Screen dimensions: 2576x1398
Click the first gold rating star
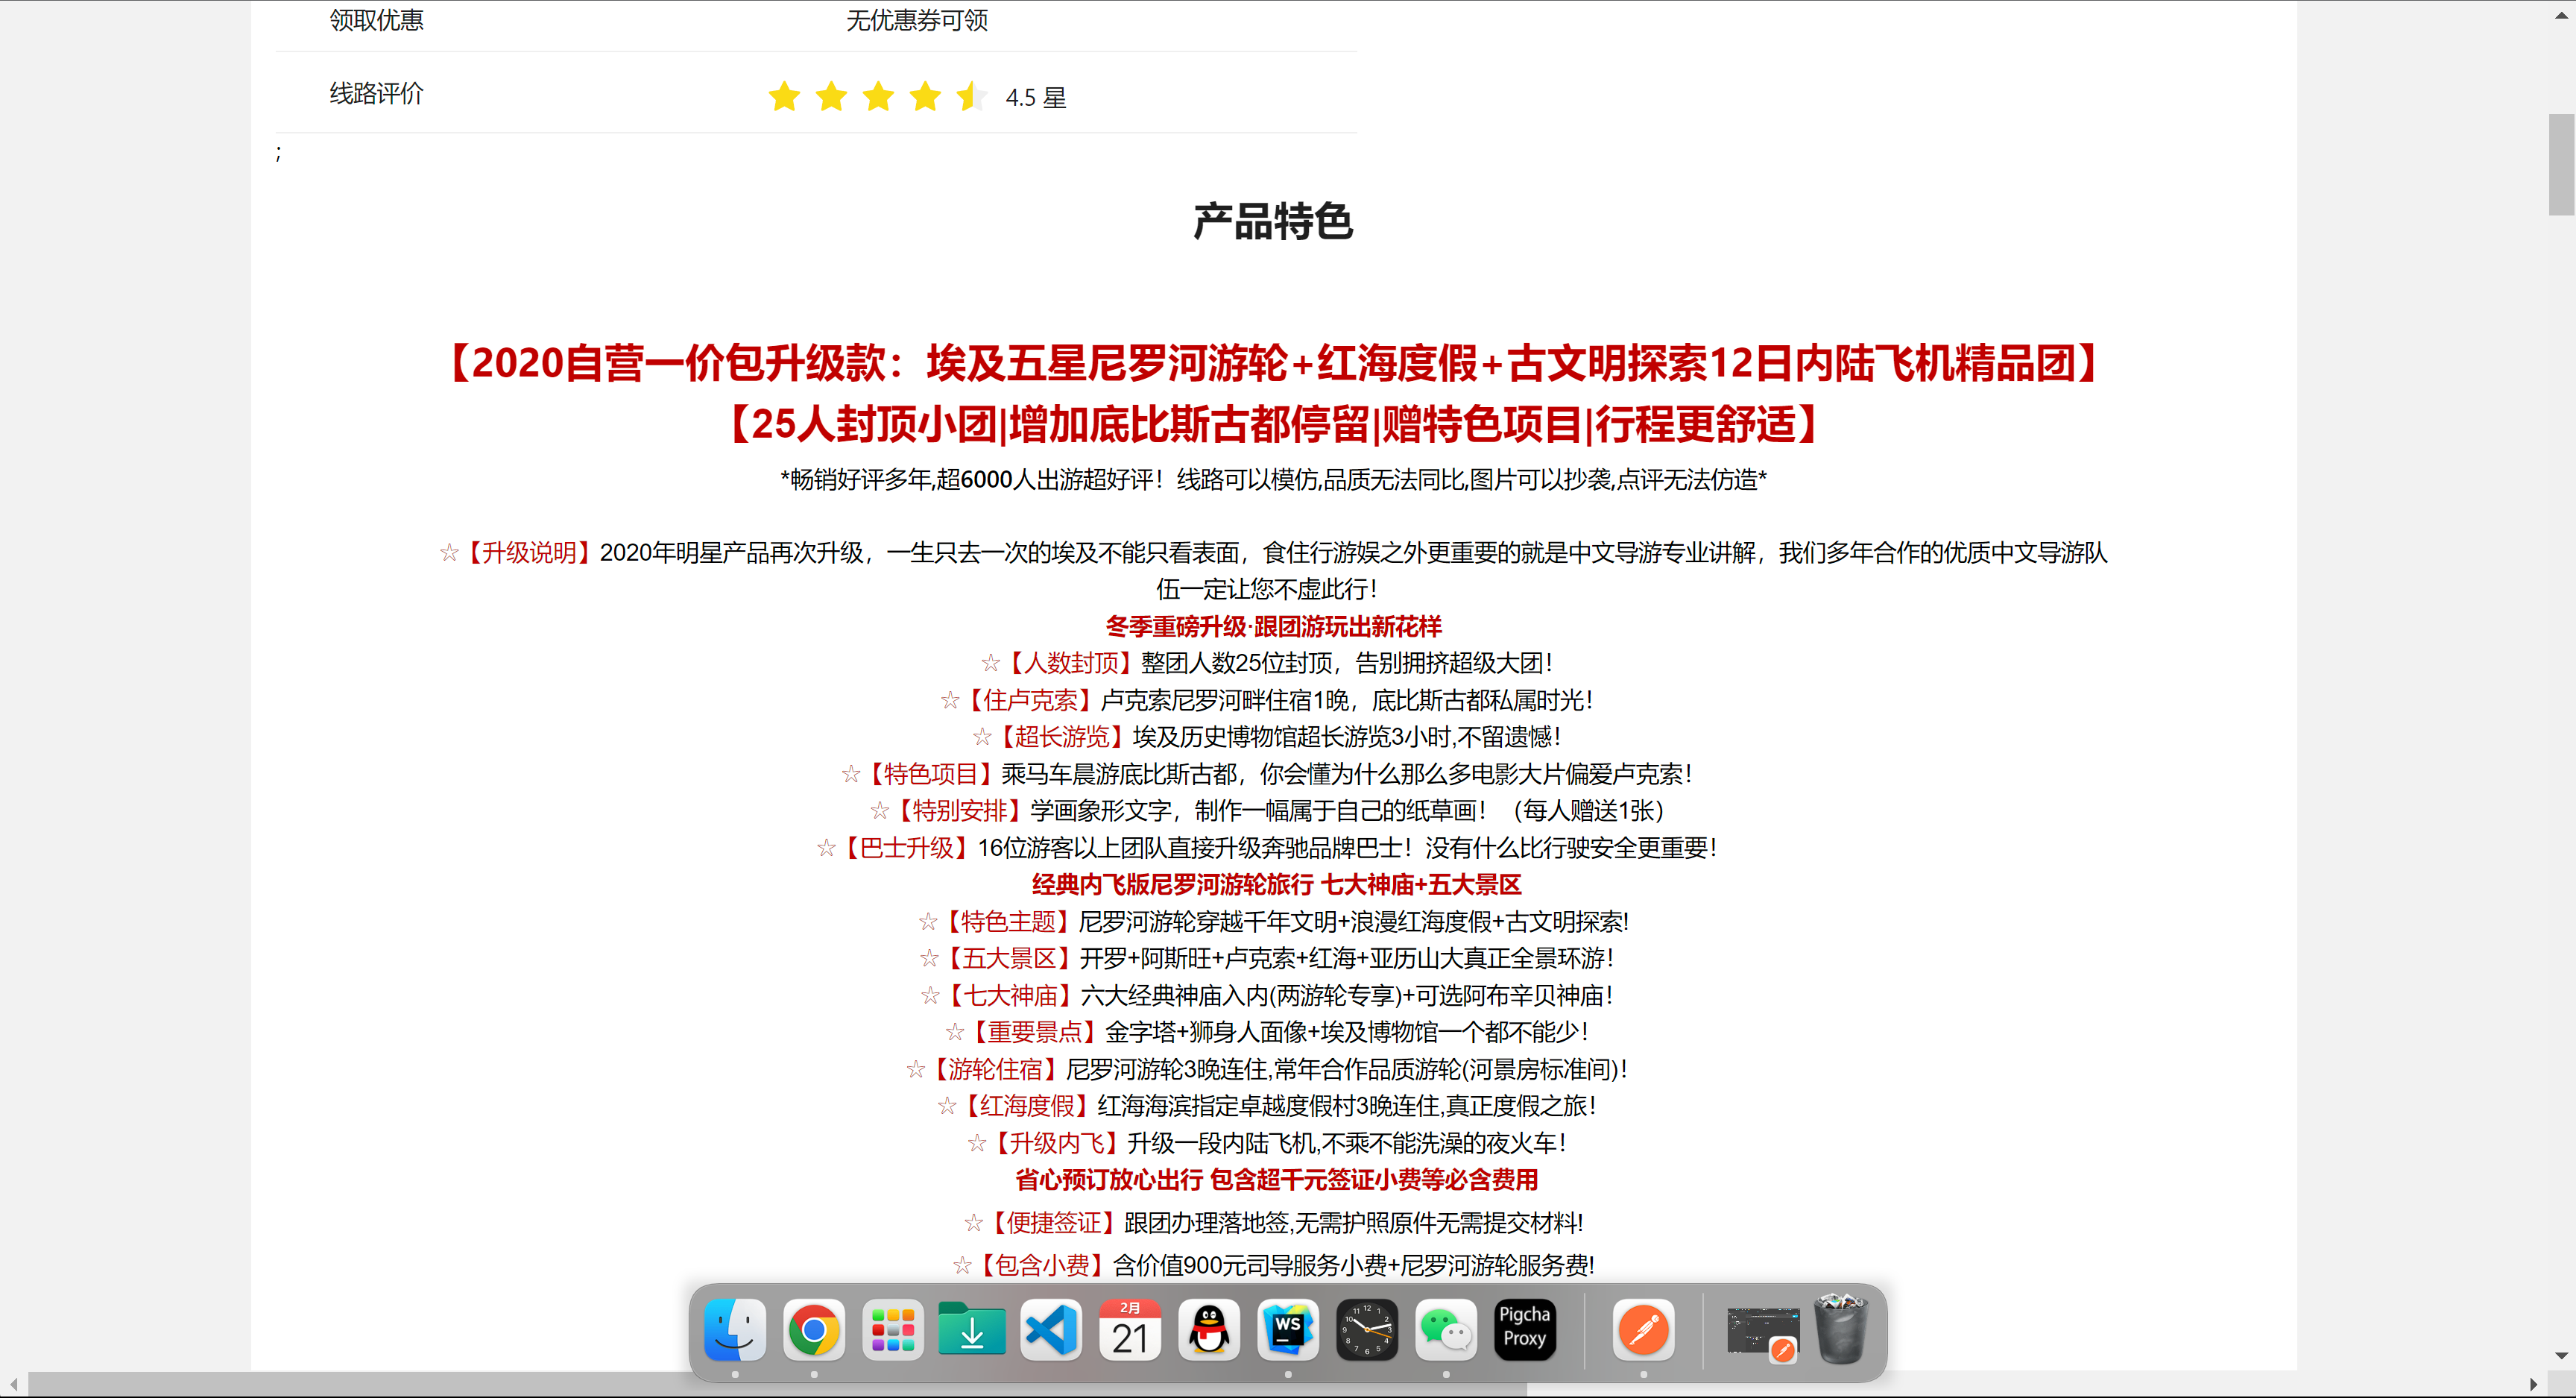tap(784, 96)
